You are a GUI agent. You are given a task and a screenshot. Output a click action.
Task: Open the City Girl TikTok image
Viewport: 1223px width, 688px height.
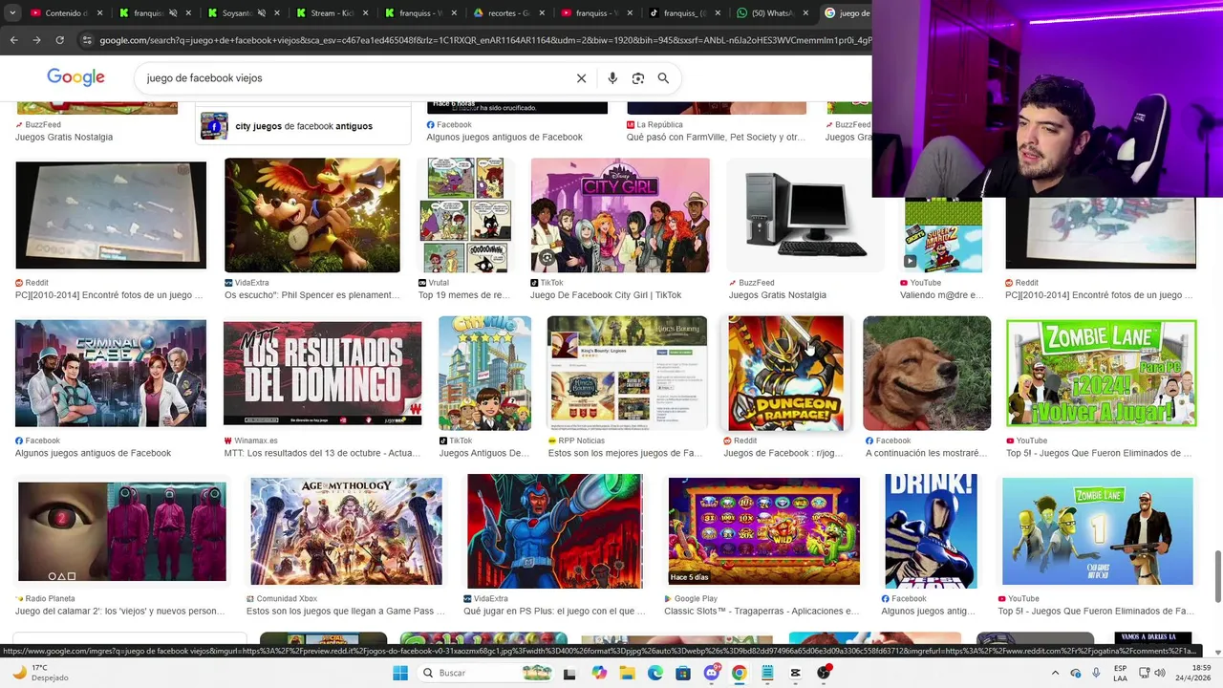(620, 215)
